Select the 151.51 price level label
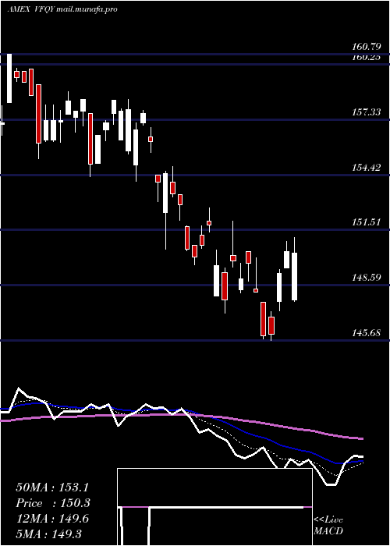The width and height of the screenshot is (390, 546). pos(365,222)
